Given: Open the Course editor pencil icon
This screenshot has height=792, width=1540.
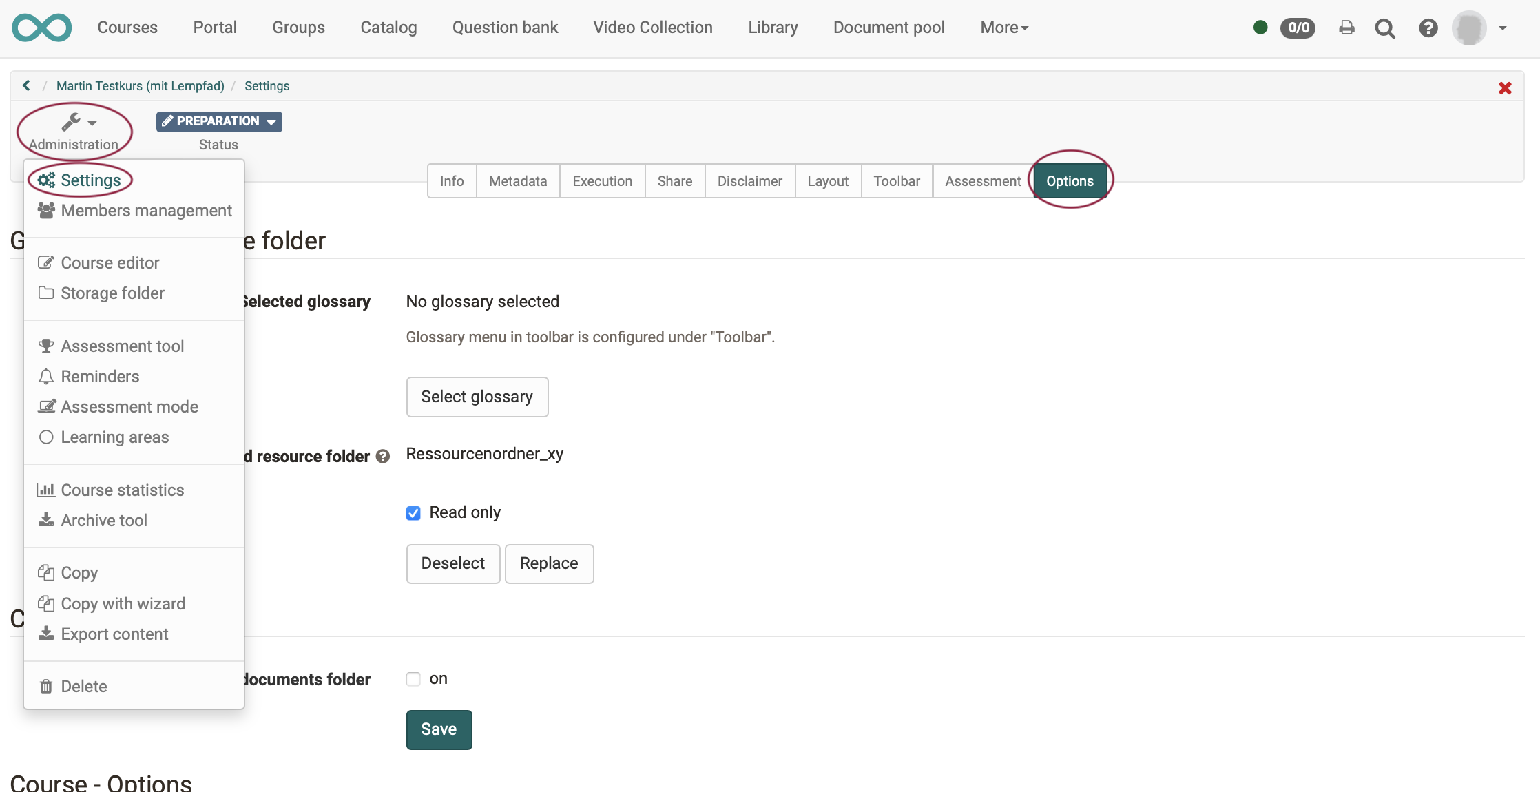Looking at the screenshot, I should tap(46, 262).
